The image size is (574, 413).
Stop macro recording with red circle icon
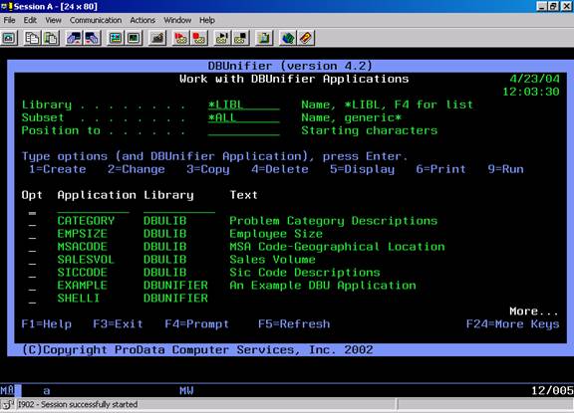click(x=198, y=38)
